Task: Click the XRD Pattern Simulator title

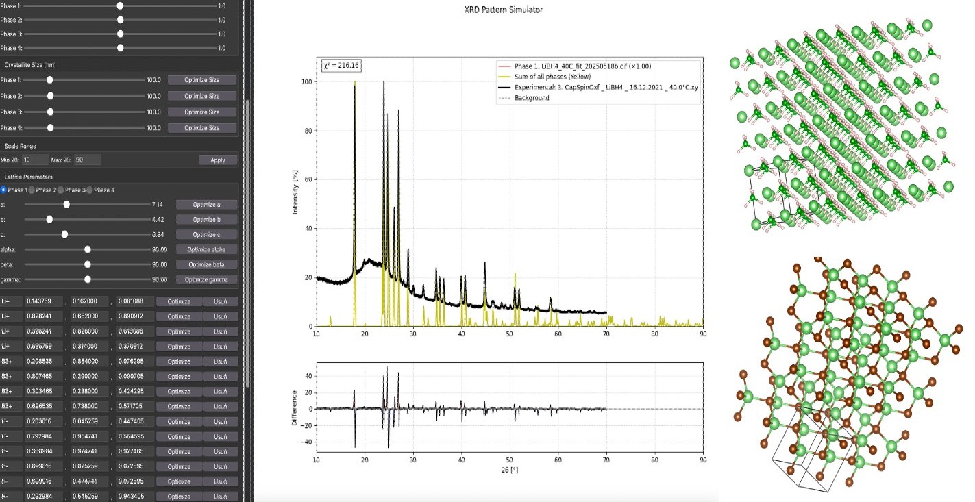Action: [504, 10]
